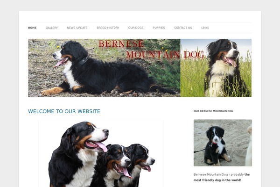Go to the Gallery page
Screen dimensions: 280x187
tap(52, 28)
